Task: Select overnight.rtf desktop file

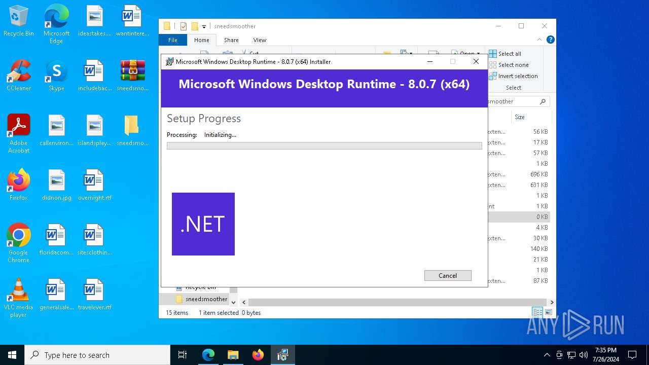Action: pyautogui.click(x=94, y=185)
